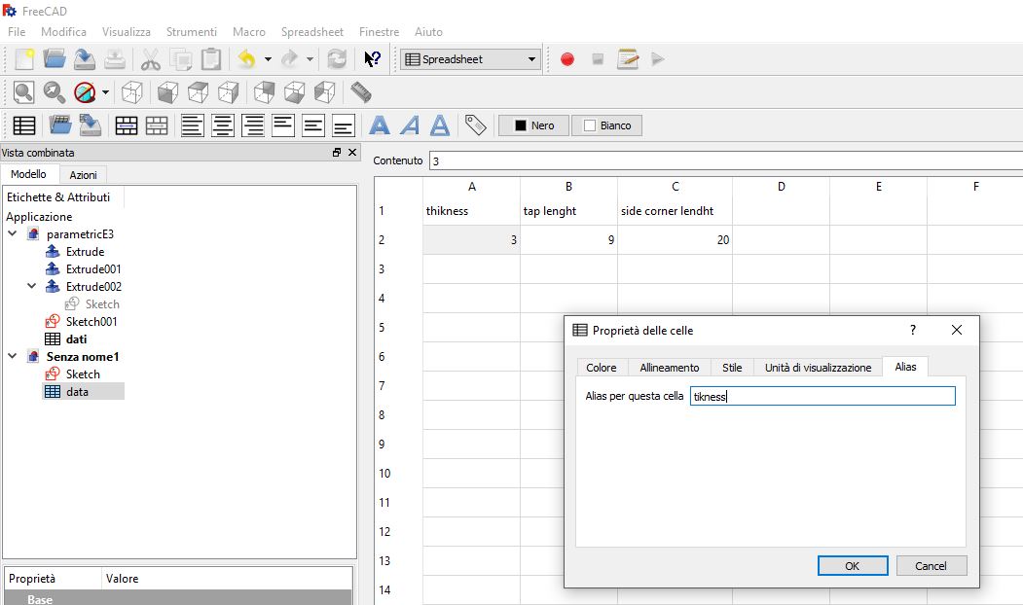
Task: Click column header D
Action: [x=781, y=187]
